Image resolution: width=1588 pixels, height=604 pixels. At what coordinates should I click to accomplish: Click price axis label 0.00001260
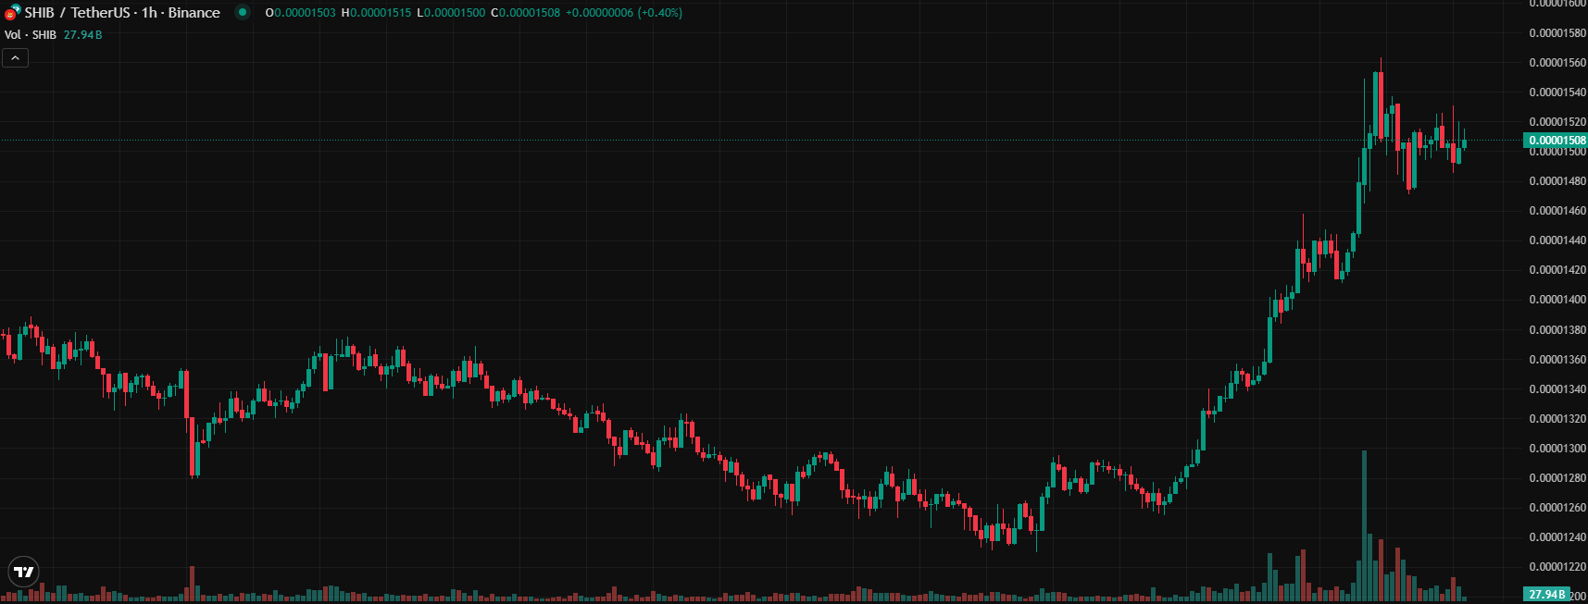[1557, 508]
